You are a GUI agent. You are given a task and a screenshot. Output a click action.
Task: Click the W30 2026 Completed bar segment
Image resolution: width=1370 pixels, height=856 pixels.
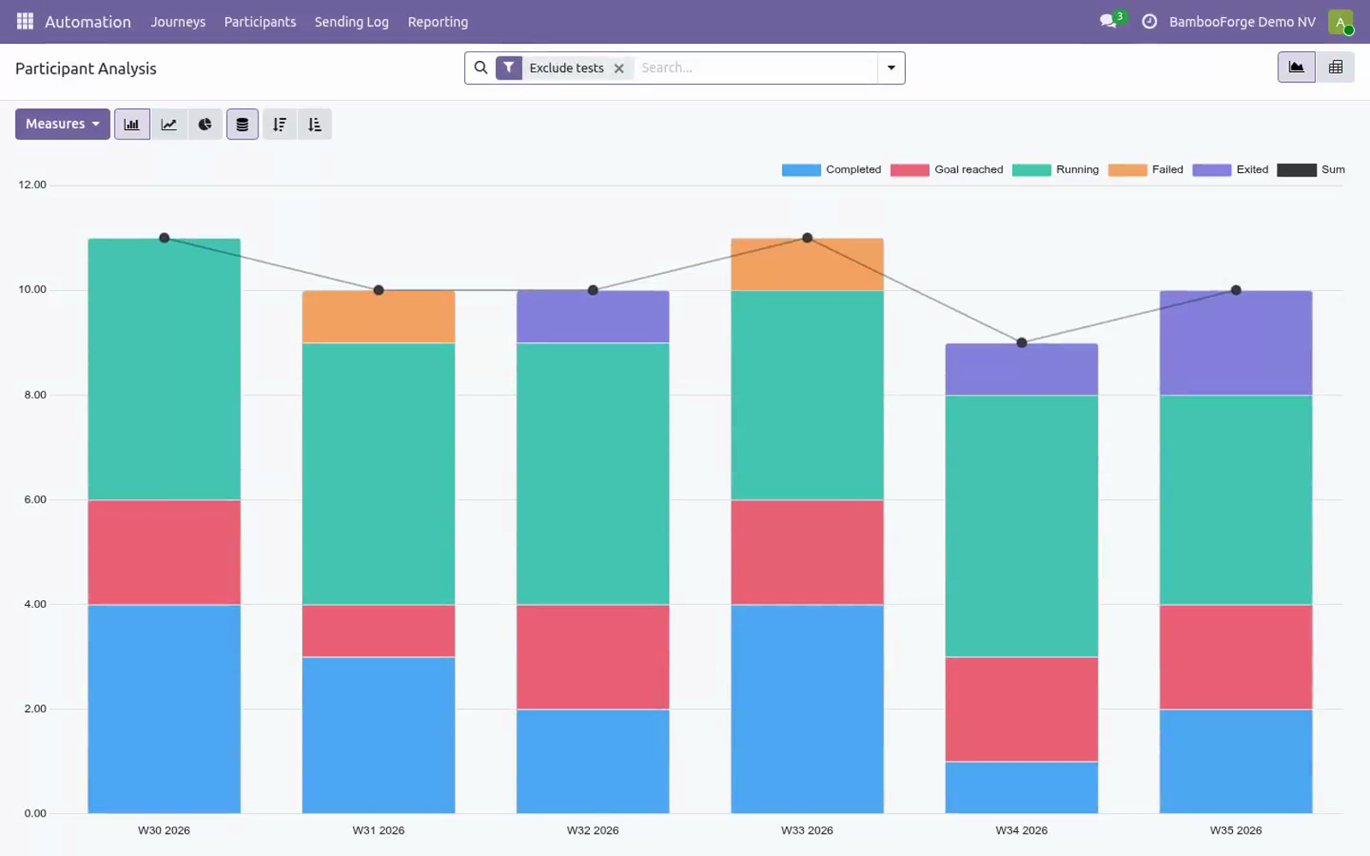pos(164,709)
